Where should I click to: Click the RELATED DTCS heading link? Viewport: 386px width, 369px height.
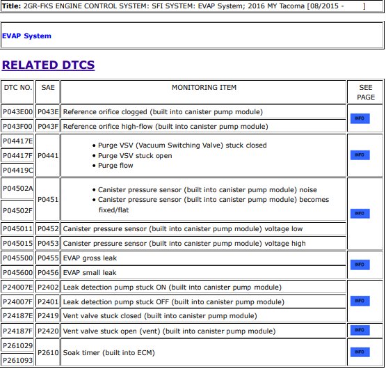(x=48, y=65)
